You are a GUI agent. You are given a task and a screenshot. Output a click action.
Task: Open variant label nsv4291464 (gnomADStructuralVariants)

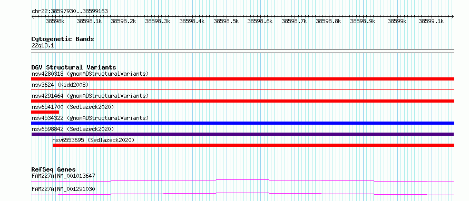point(90,96)
